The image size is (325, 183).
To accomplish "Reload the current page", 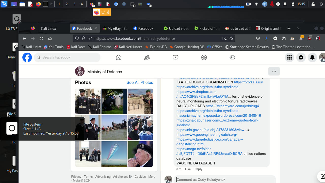I will click(x=41, y=39).
